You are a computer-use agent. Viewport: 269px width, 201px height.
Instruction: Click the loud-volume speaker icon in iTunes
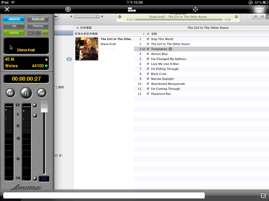tap(102, 16)
